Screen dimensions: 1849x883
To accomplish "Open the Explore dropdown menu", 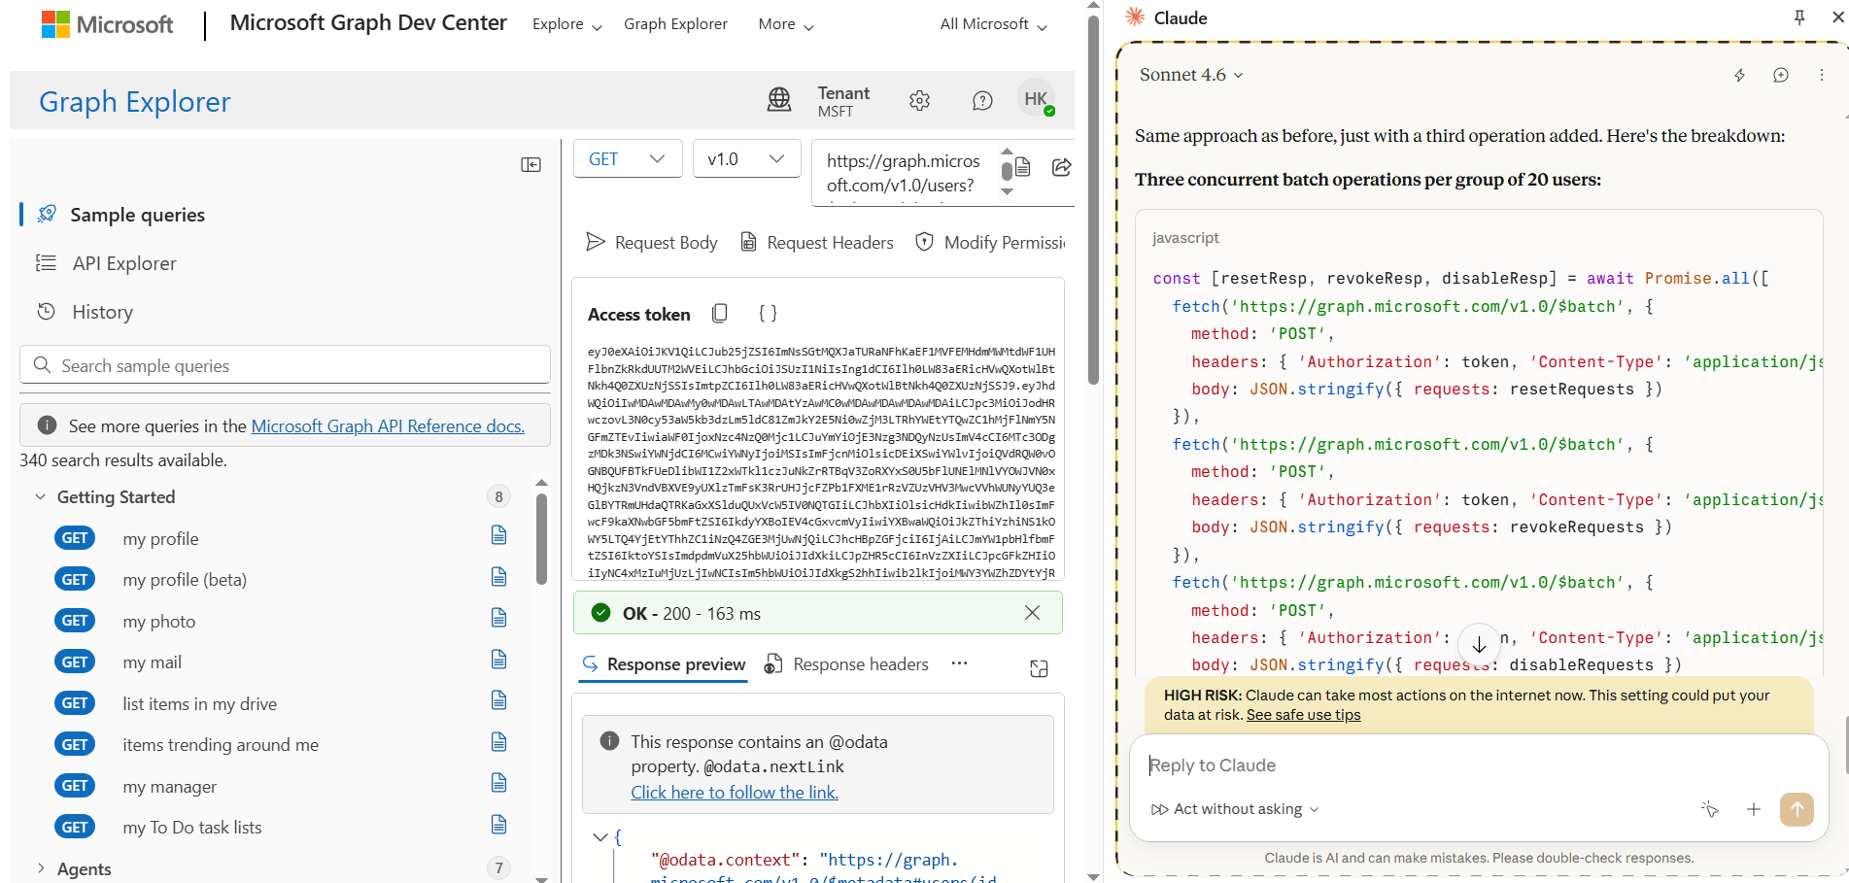I will [567, 24].
